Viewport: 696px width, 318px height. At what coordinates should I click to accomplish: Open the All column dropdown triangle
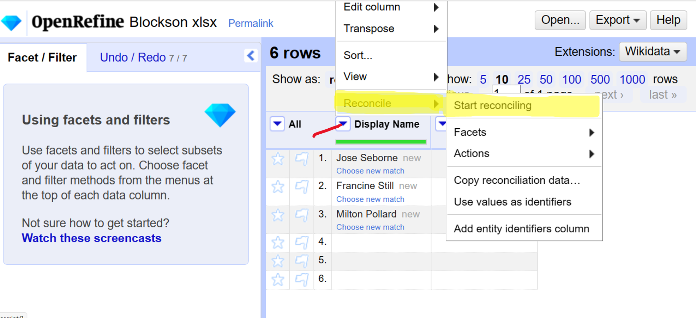point(277,124)
